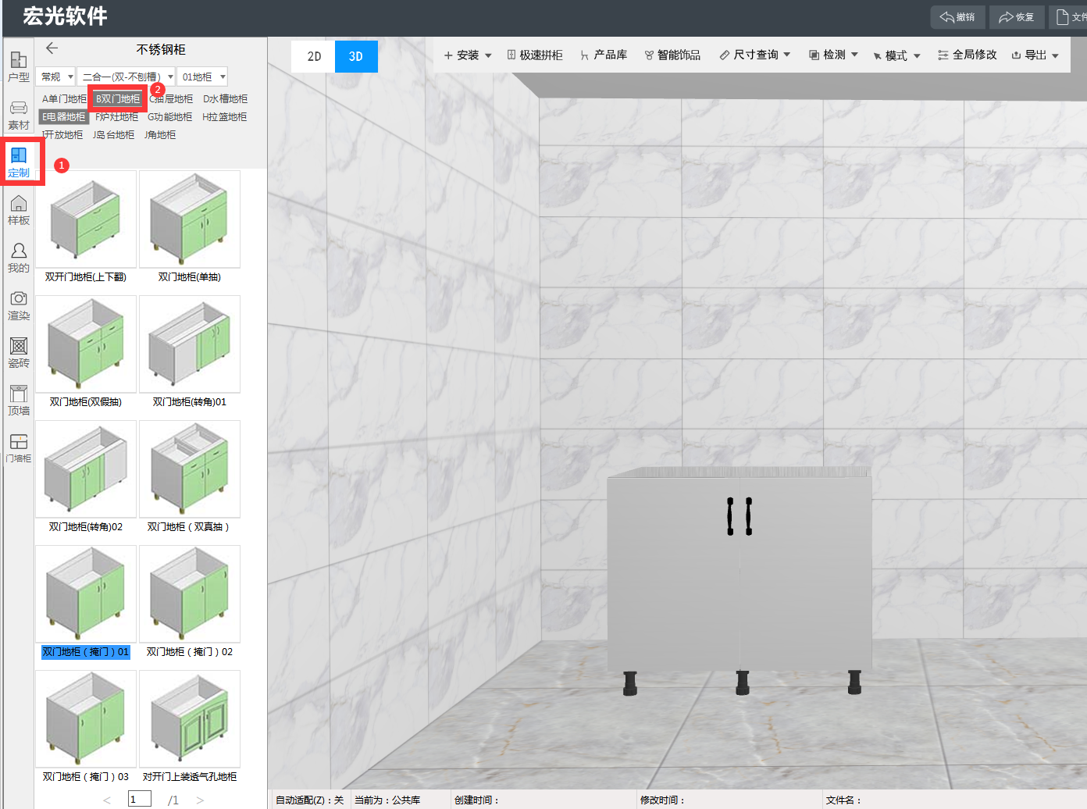This screenshot has height=809, width=1087.
Task: Pick the 双门地柜(掩门)01 thumbnail
Action: tap(86, 594)
